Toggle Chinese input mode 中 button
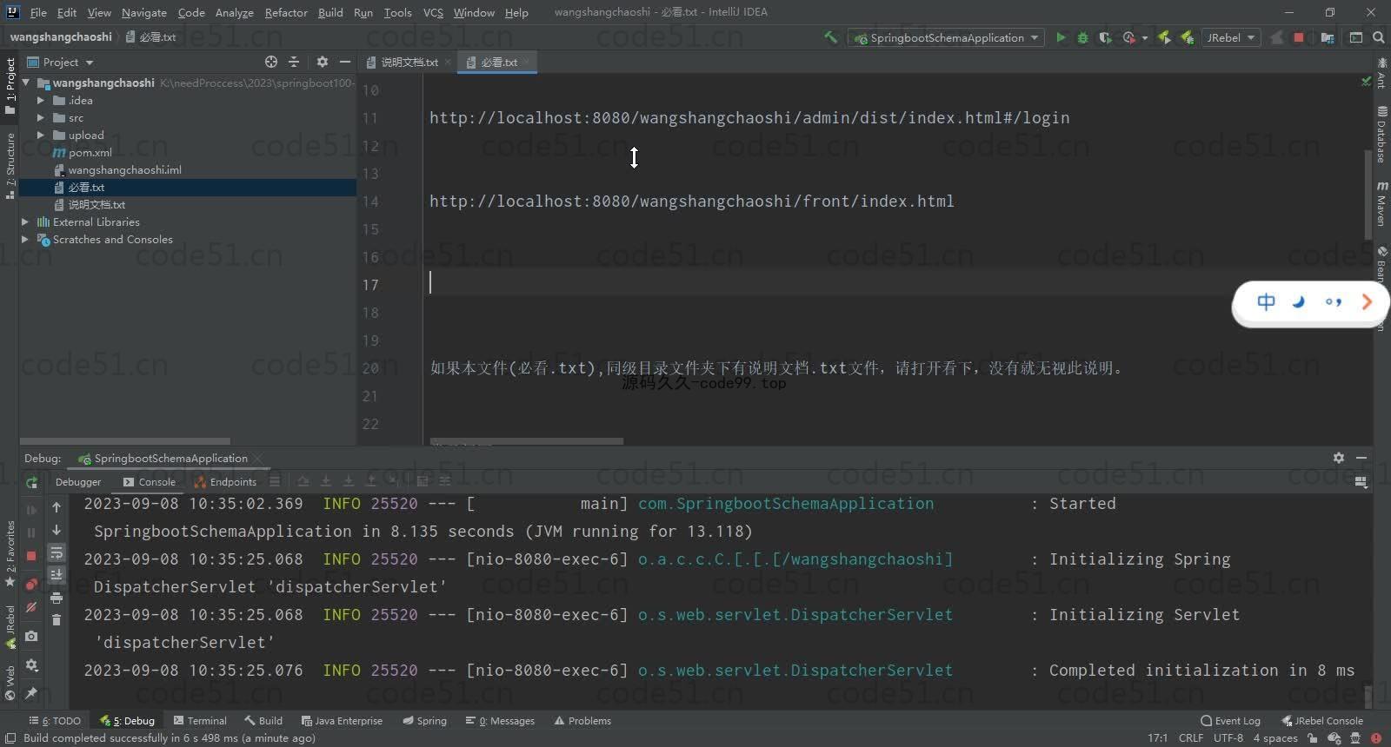This screenshot has height=747, width=1391. point(1266,302)
